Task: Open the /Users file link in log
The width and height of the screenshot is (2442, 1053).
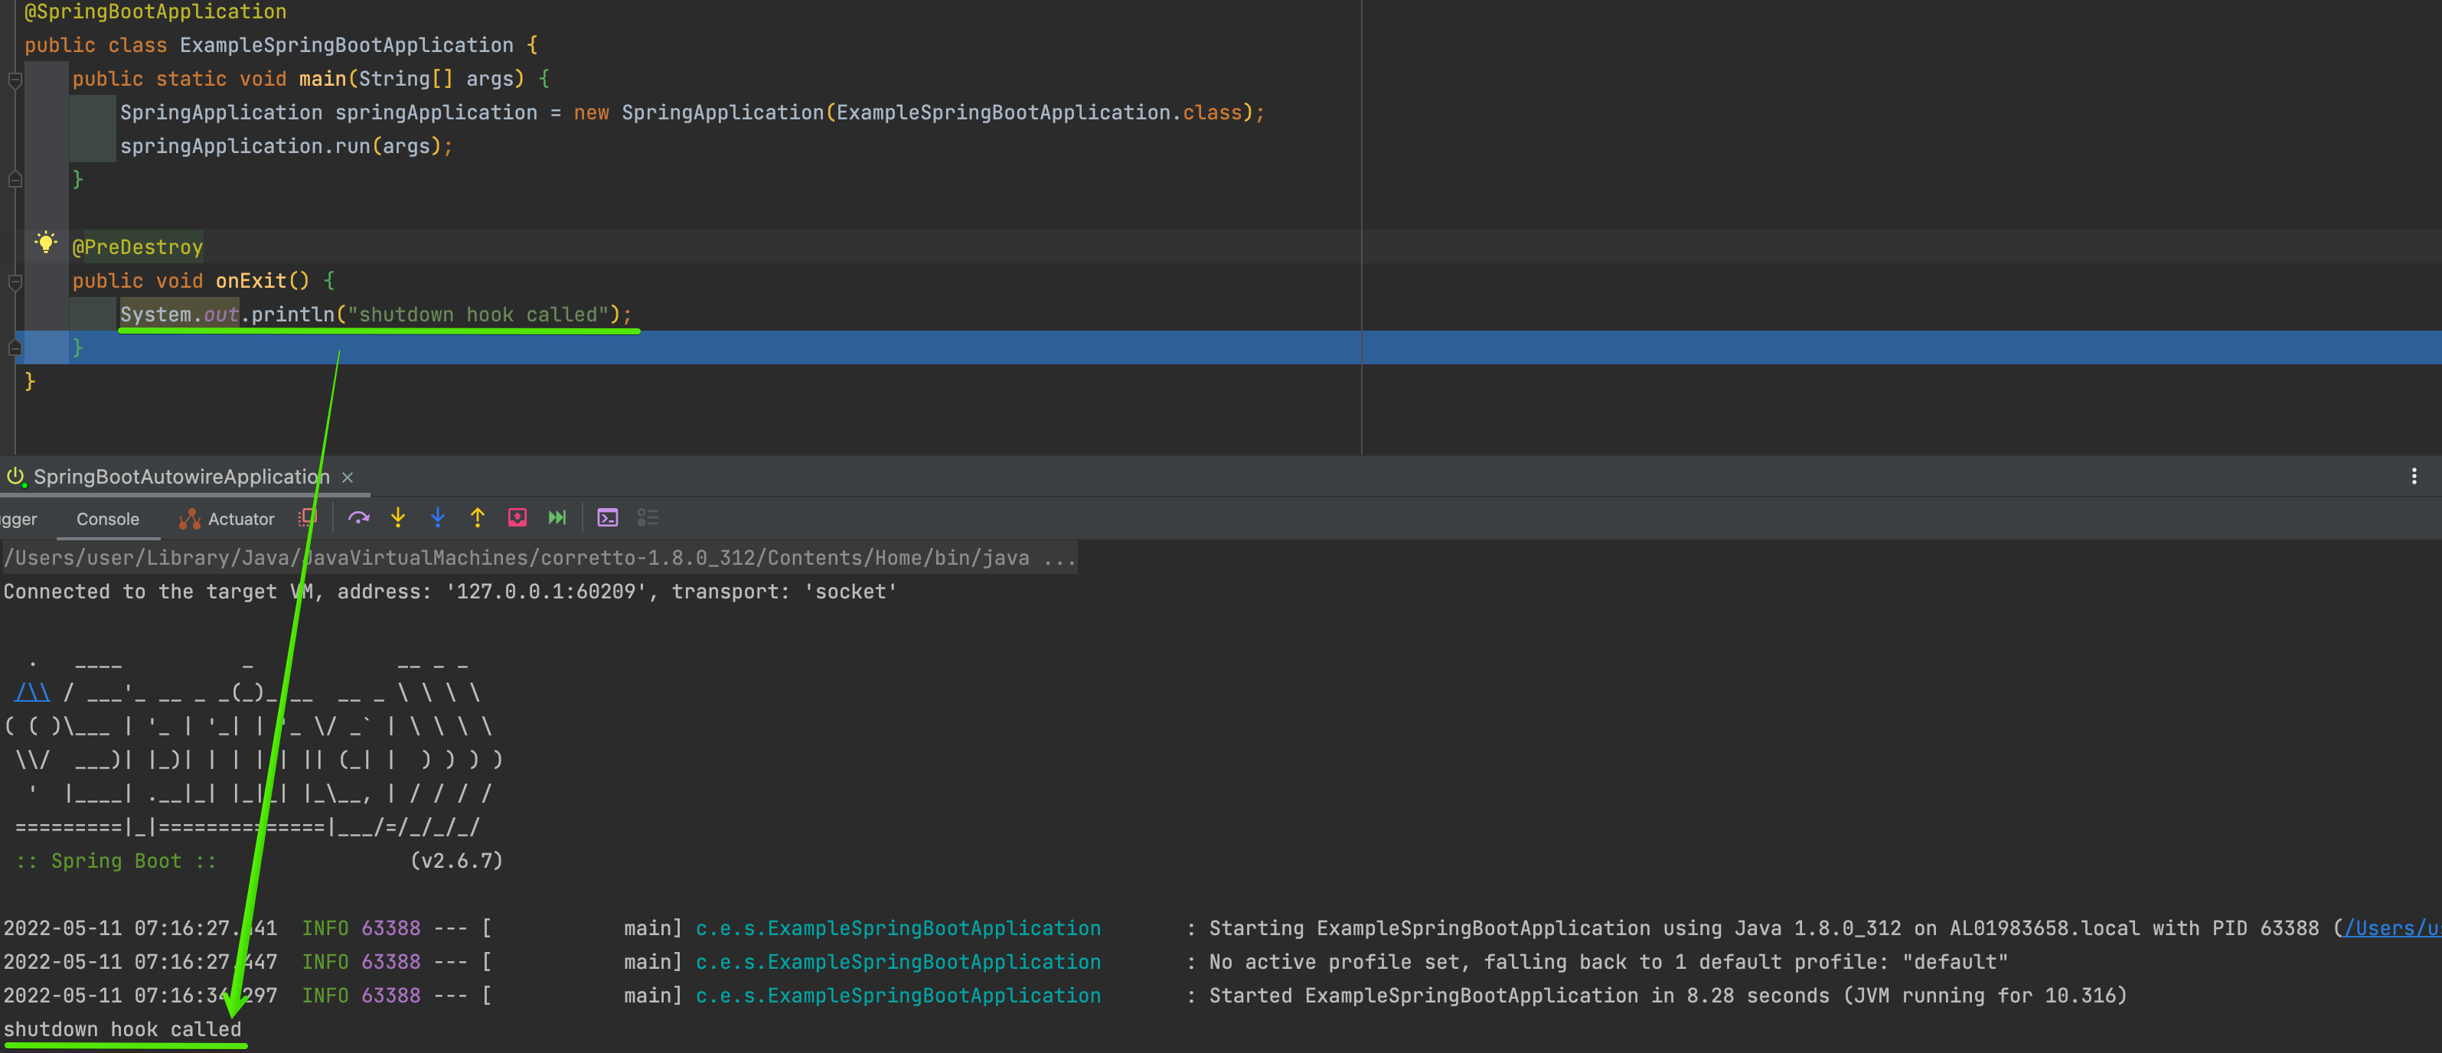Action: pos(2390,929)
